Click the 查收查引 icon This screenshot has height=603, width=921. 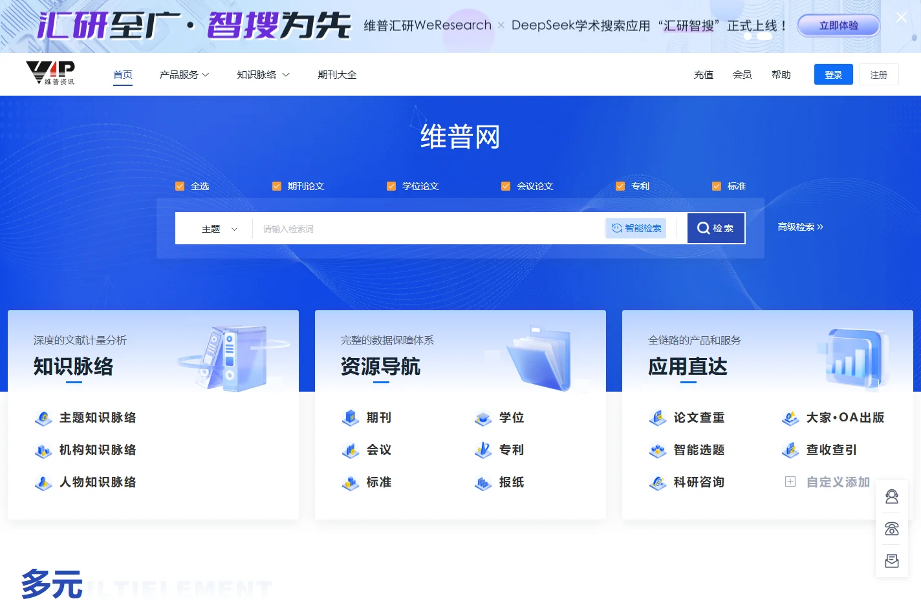(x=790, y=450)
